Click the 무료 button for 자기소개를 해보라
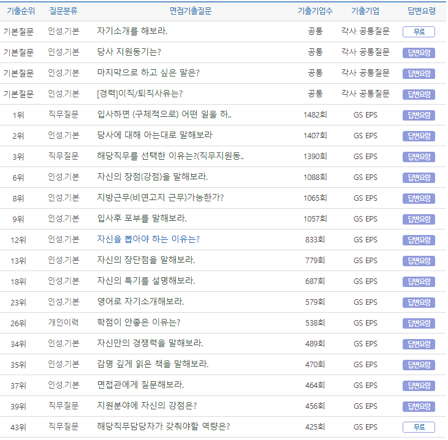This screenshot has height=440, width=448. coord(419,32)
